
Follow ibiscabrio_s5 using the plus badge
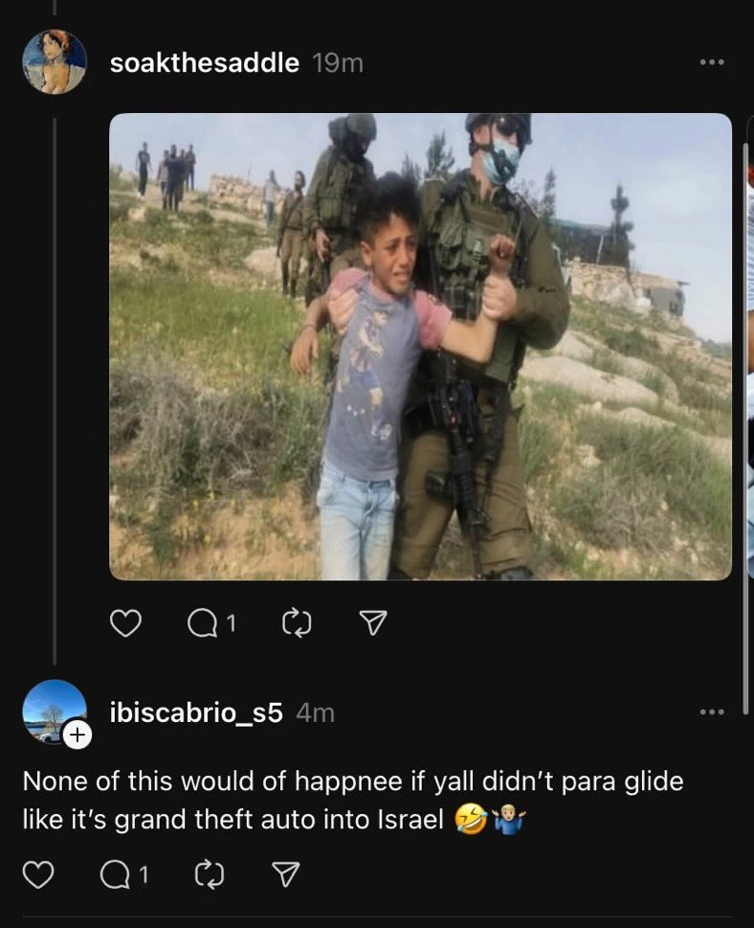click(77, 736)
